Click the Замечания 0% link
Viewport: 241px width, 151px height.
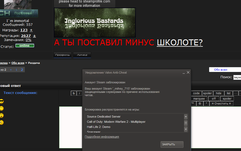tap(28, 40)
